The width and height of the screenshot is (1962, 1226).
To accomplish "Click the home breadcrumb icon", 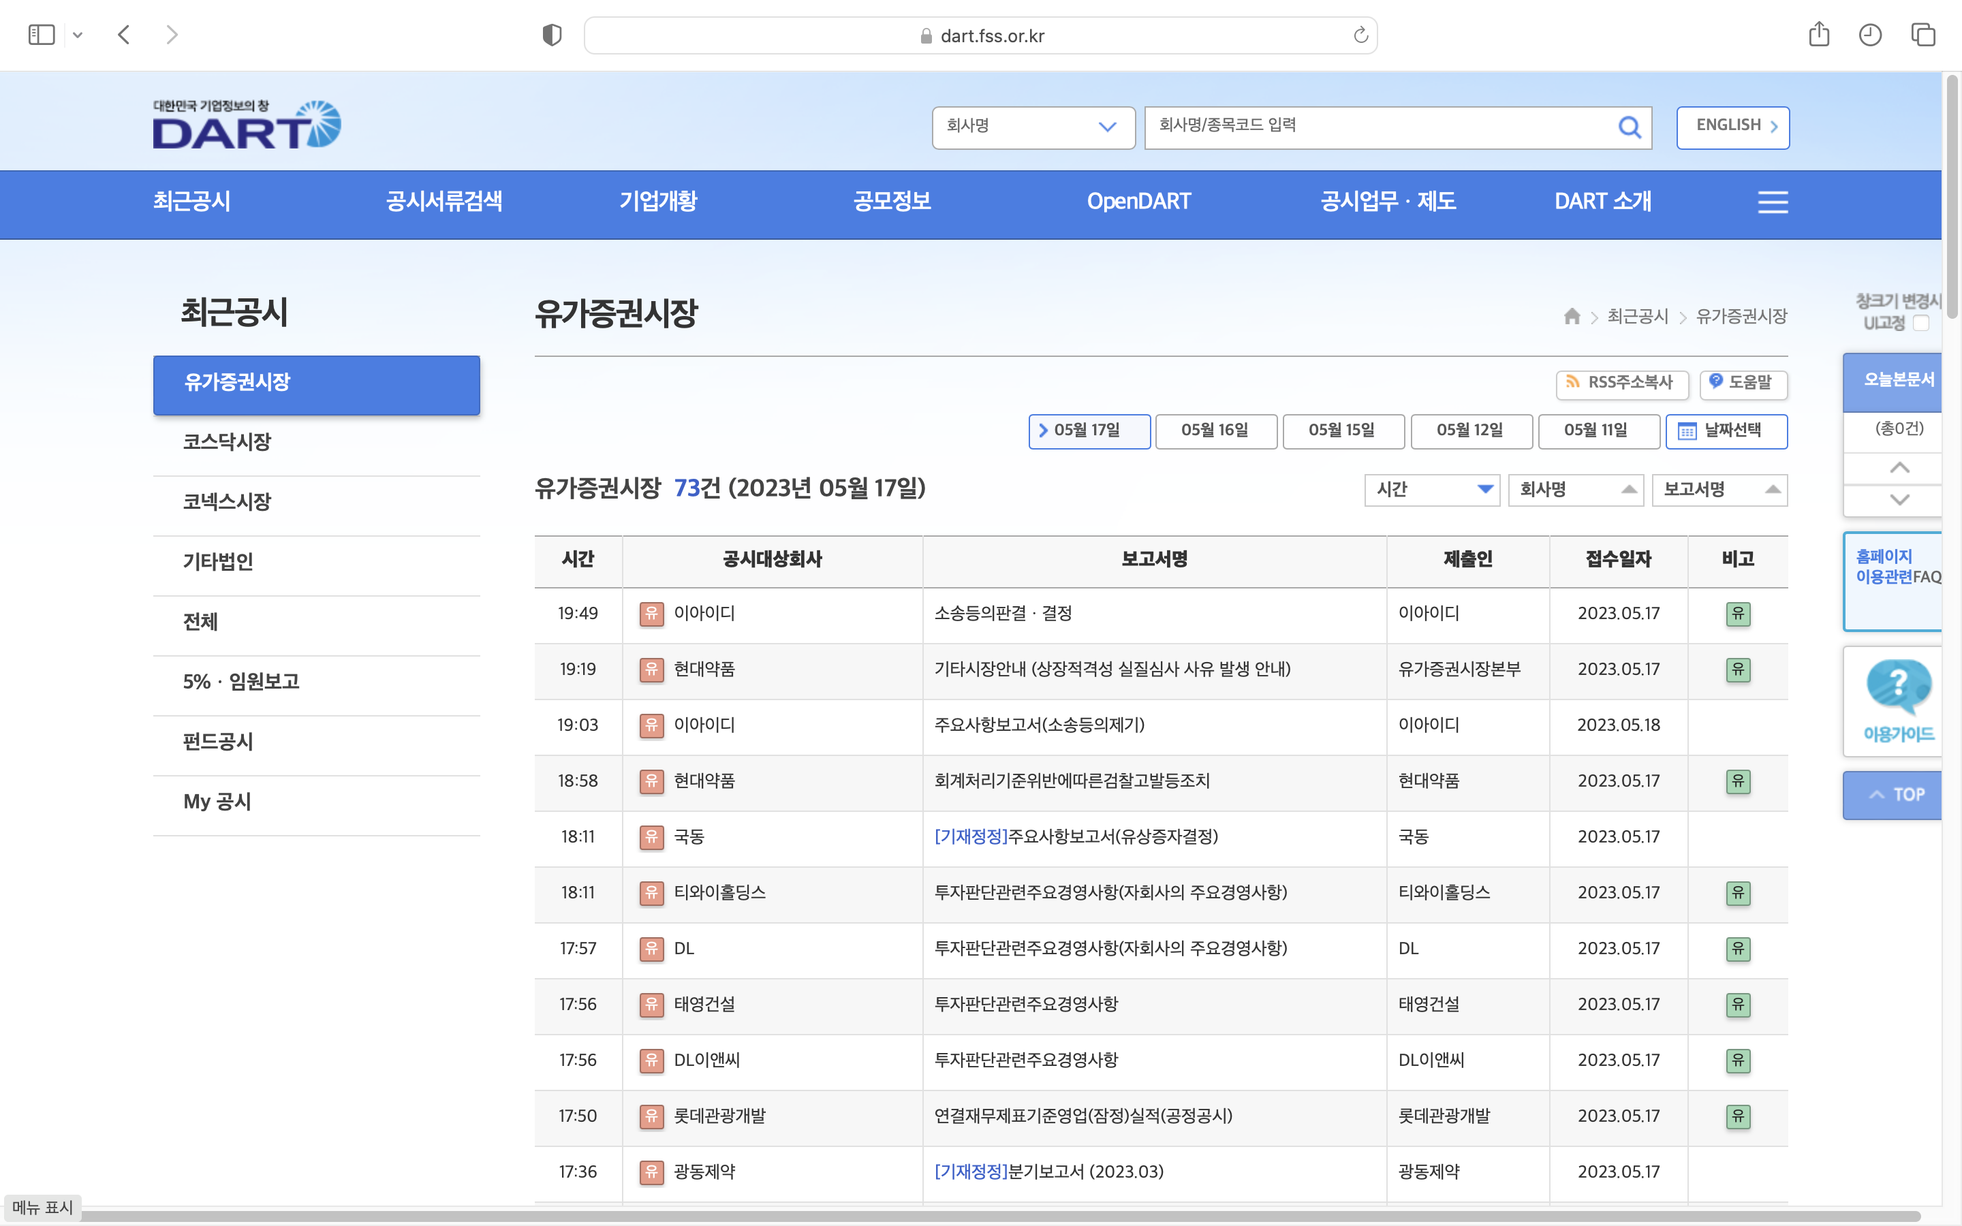I will (1572, 316).
